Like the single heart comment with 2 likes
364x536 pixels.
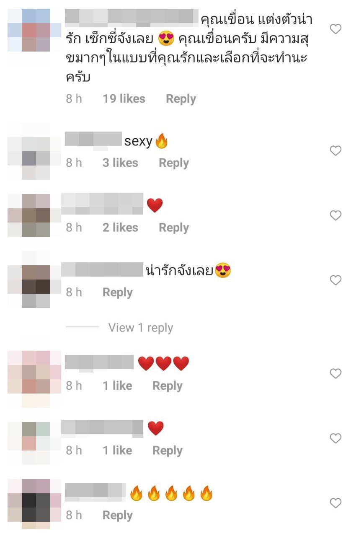(x=336, y=215)
